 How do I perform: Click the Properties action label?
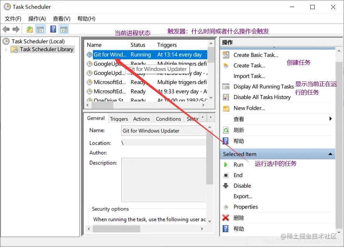[x=246, y=207]
